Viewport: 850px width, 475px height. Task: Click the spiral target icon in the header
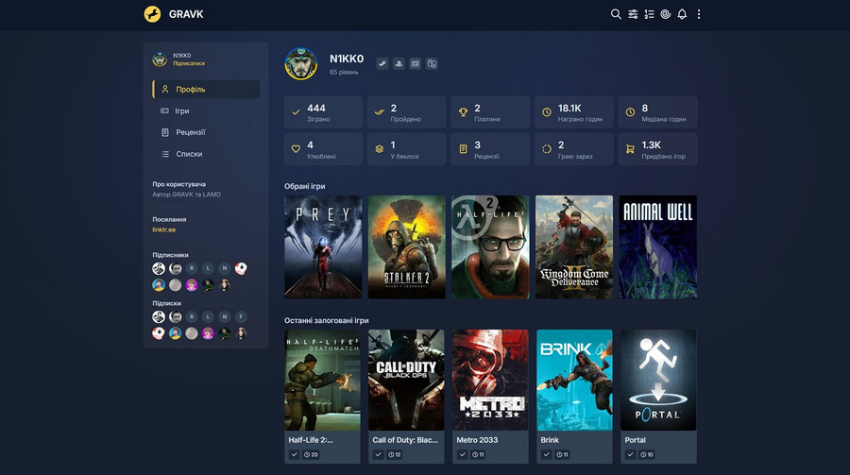(666, 14)
